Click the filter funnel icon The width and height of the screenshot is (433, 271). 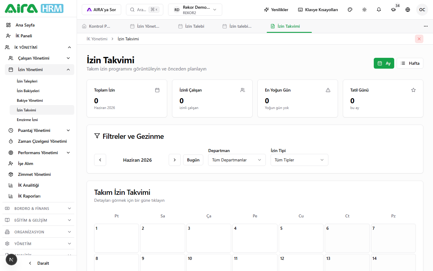pyautogui.click(x=97, y=136)
